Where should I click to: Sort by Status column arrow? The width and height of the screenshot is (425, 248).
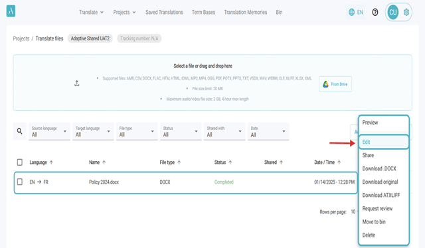click(x=230, y=162)
